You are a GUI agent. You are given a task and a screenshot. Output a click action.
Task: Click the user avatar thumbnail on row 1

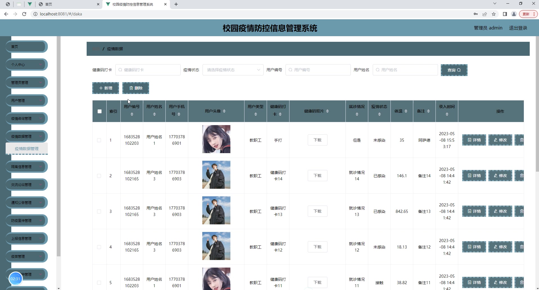[x=216, y=139]
